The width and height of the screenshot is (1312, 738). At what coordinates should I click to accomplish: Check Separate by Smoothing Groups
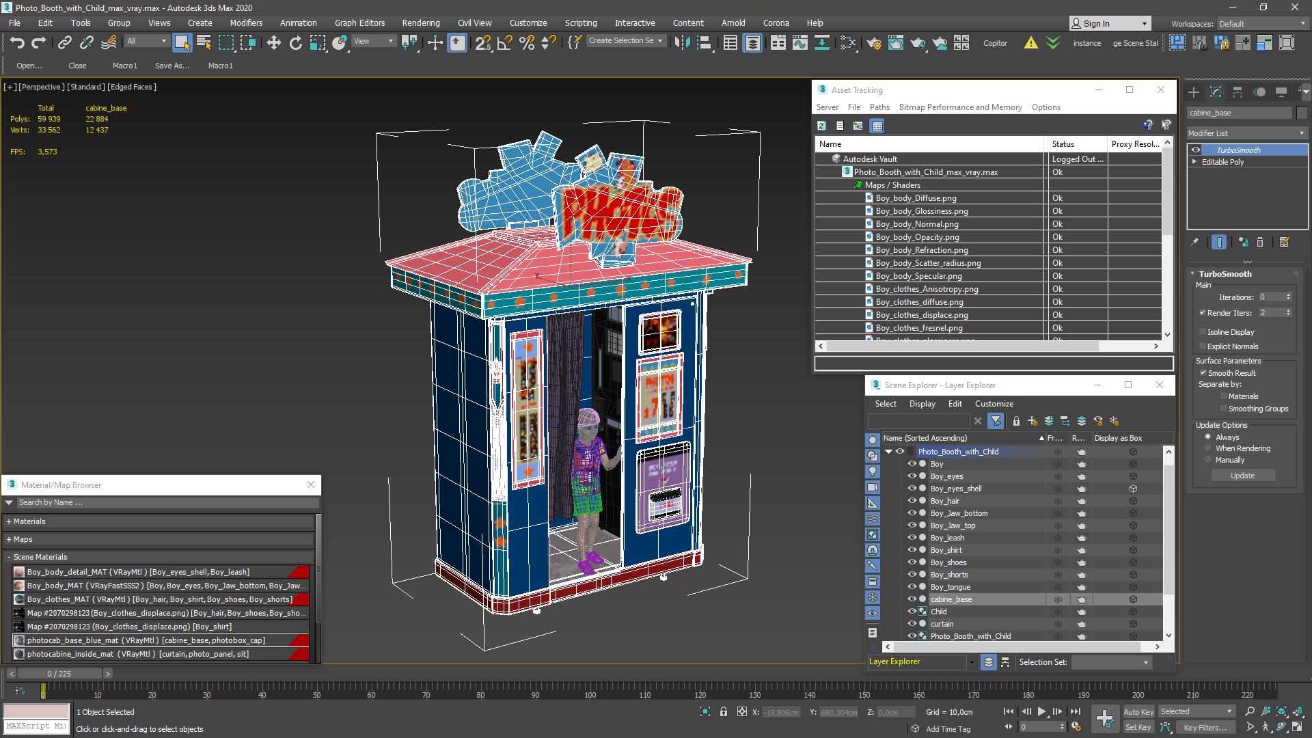[x=1223, y=409]
